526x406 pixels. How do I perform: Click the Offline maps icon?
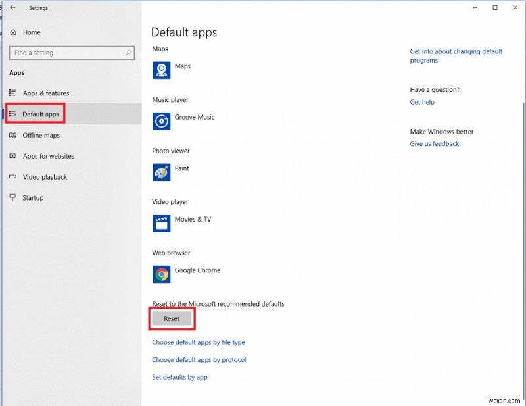click(x=14, y=135)
